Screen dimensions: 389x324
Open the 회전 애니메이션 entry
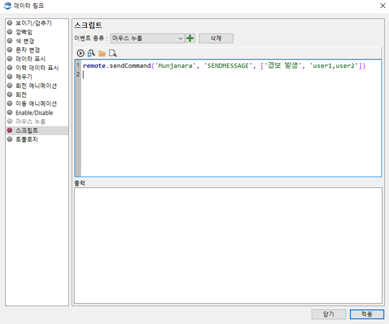(x=36, y=86)
